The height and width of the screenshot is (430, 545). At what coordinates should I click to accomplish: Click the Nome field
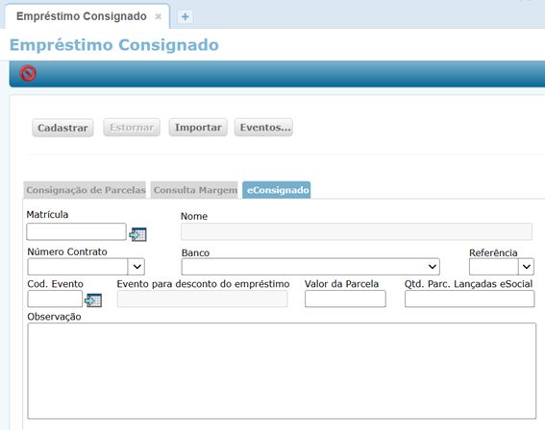[357, 231]
